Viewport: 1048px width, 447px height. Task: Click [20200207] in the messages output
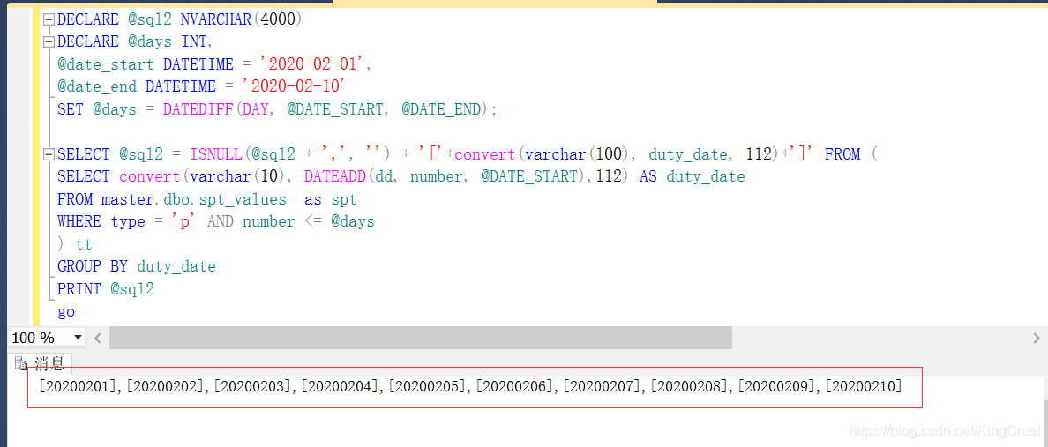602,385
